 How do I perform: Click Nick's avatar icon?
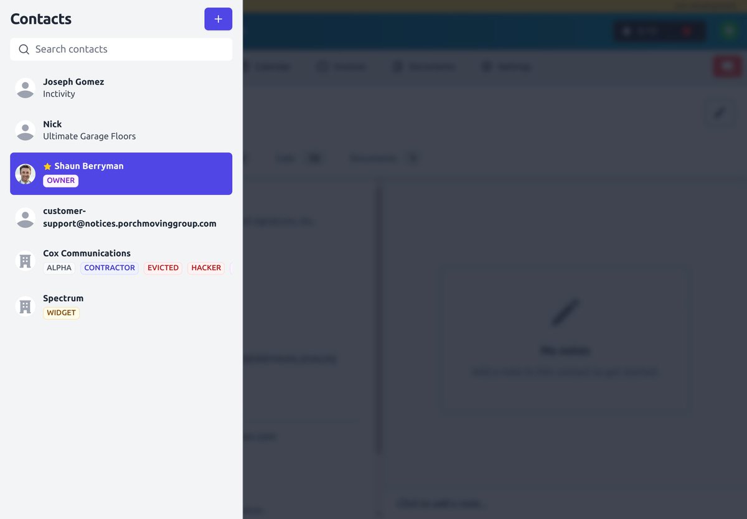click(x=25, y=130)
